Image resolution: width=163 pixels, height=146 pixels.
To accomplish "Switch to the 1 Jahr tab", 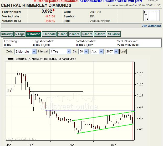I will pos(62,34).
